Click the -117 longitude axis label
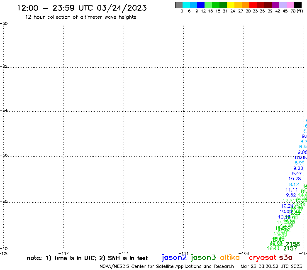307x270 pixels. pyautogui.click(x=63, y=253)
